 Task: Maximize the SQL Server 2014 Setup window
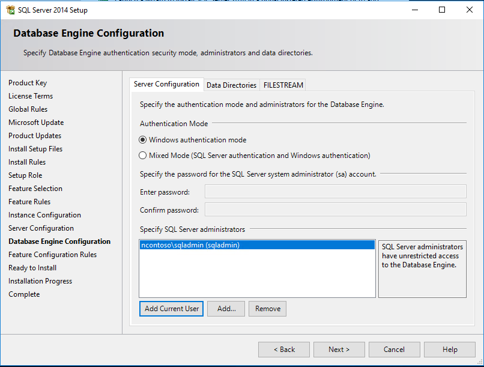coord(442,10)
